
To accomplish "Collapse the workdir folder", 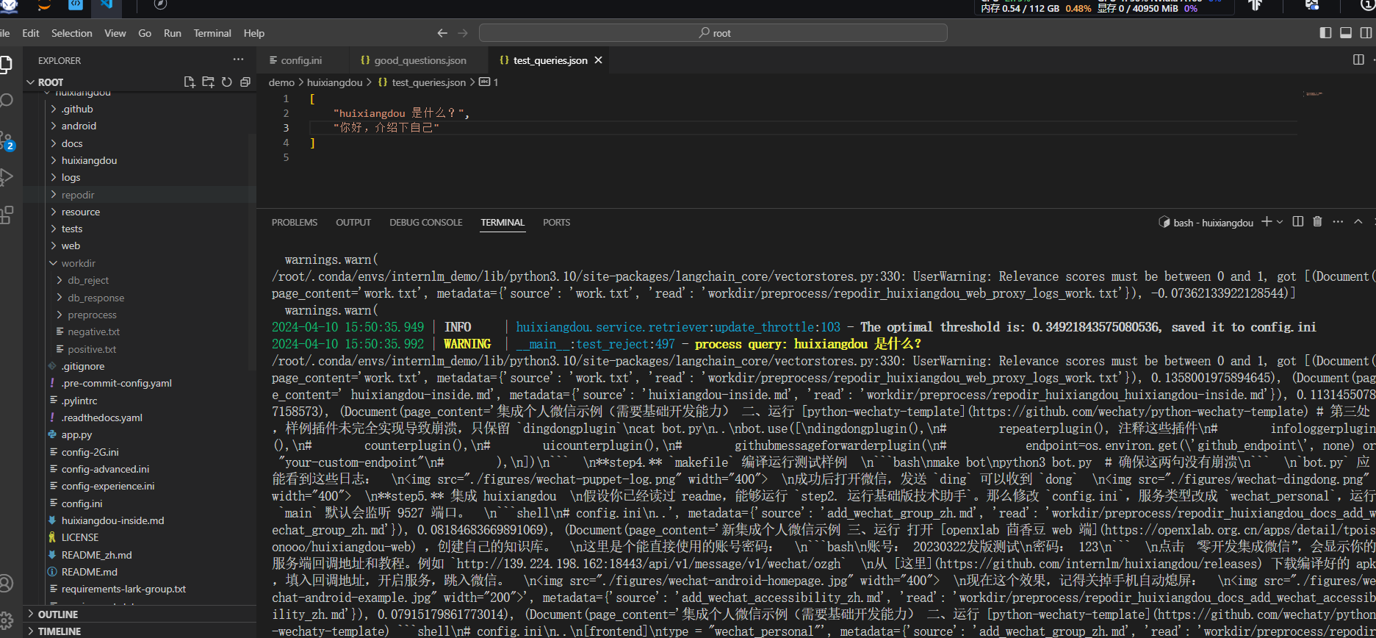I will (140, 263).
